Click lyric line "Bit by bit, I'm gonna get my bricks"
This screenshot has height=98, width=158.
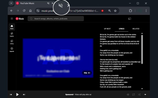[x=118, y=34]
